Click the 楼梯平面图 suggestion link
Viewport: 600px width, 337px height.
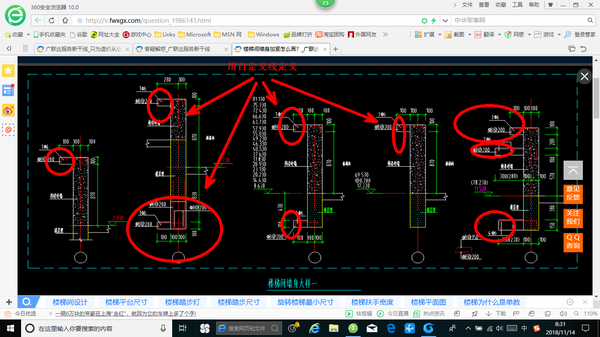(429, 302)
